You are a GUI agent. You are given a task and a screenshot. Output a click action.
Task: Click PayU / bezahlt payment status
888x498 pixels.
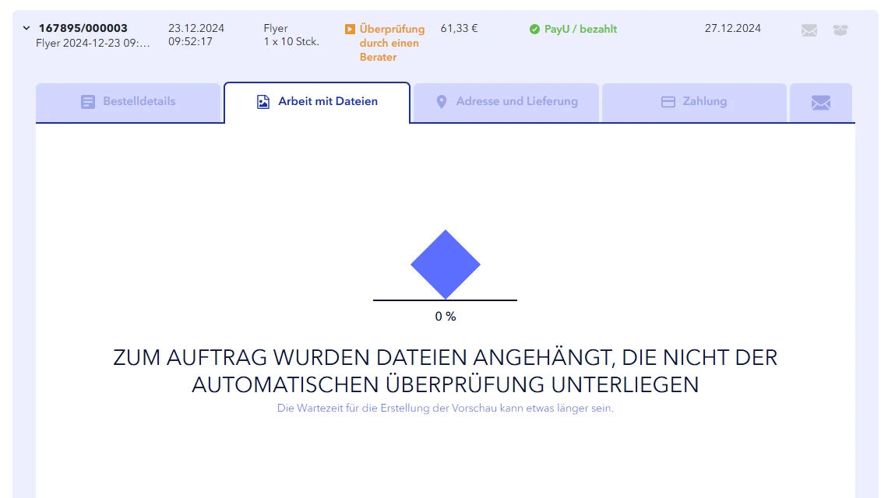coord(580,29)
